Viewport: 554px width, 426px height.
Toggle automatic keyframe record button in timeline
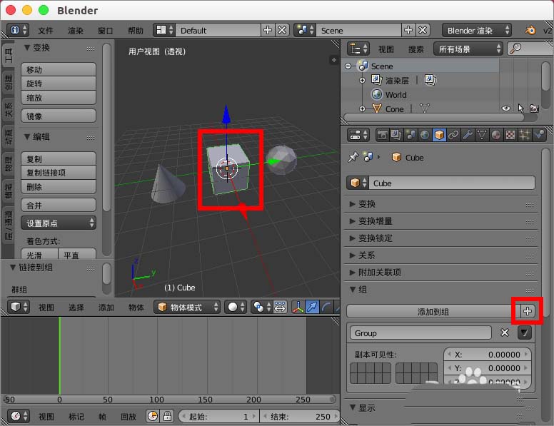[x=153, y=417]
